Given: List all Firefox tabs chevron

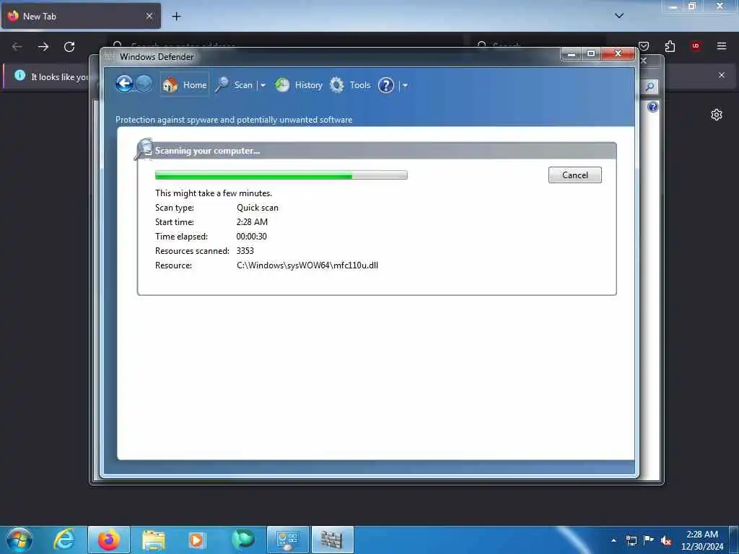Looking at the screenshot, I should click(x=618, y=16).
